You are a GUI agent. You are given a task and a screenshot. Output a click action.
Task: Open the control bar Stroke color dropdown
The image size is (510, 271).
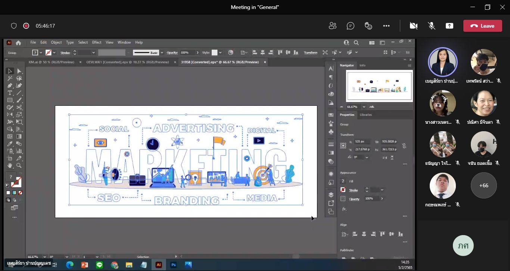(x=54, y=53)
